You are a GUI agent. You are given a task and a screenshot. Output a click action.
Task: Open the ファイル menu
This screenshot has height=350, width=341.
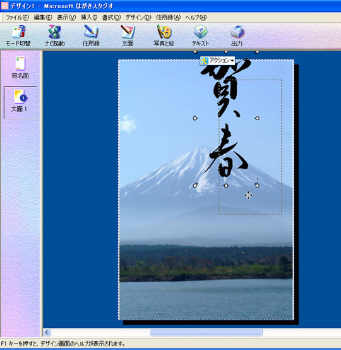point(17,18)
